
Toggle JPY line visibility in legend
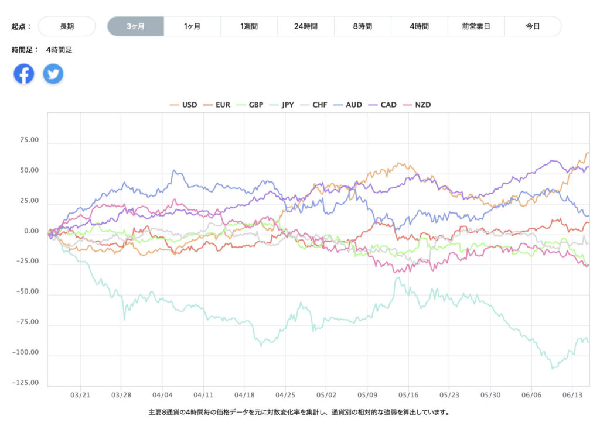[281, 105]
